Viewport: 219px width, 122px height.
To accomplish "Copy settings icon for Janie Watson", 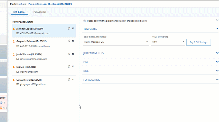I will pyautogui.click(x=69, y=54).
